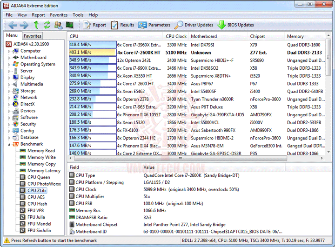335x247 pixels.
Task: Select the 12x Opteron 2431 row
Action: point(196,60)
